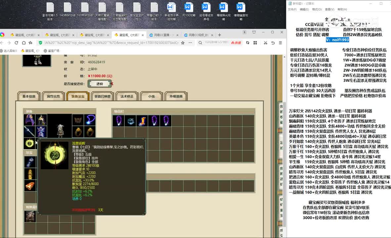This screenshot has width=391, height=238.
Task: Select the glowing blue necklace equipment slot
Action: pyautogui.click(x=90, y=120)
